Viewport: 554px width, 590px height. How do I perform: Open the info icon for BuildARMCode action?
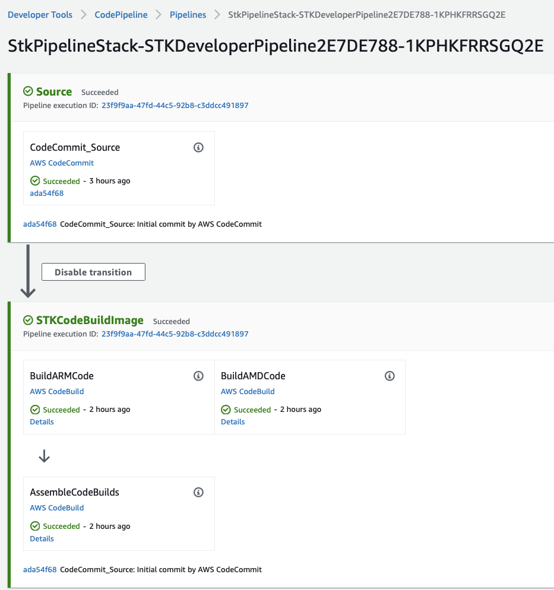(198, 376)
